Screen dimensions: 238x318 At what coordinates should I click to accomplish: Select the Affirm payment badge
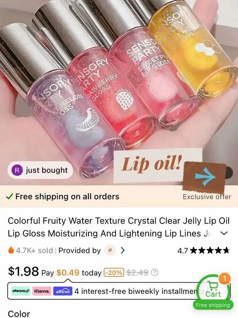click(62, 291)
